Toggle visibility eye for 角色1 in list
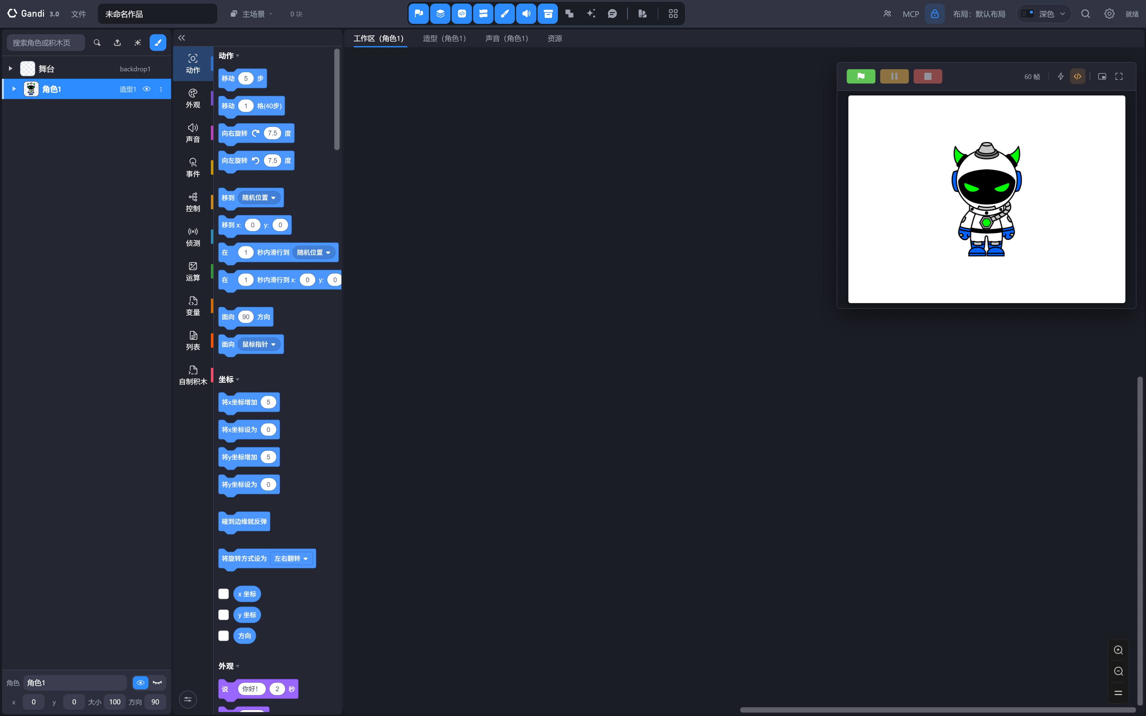This screenshot has width=1146, height=716. click(x=146, y=89)
